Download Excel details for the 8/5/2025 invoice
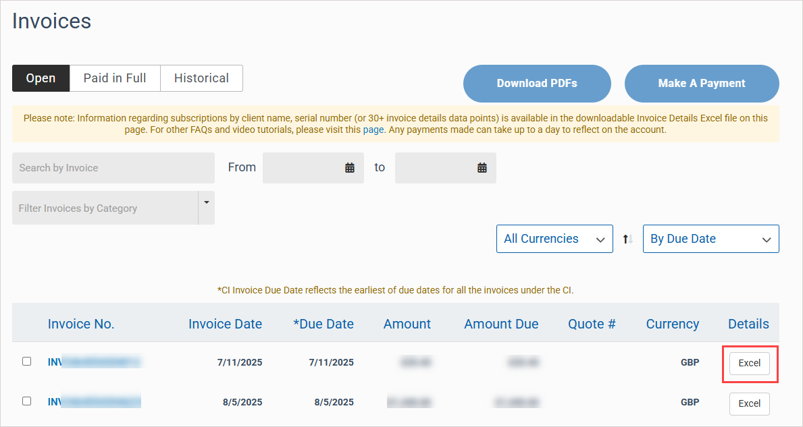The image size is (803, 427). point(750,403)
